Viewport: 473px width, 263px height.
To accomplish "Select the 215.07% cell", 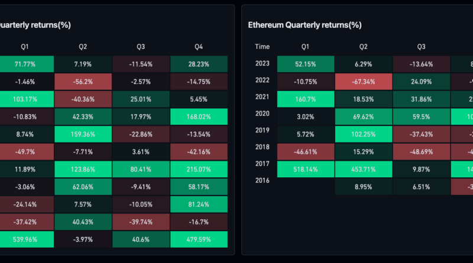I will (x=198, y=169).
